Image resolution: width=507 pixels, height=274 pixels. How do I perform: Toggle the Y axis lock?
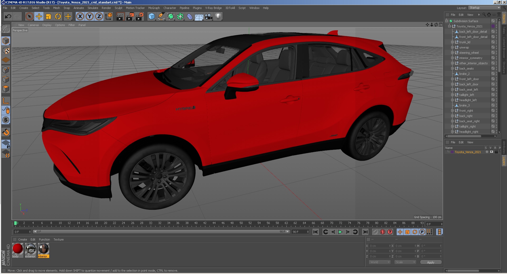click(90, 16)
